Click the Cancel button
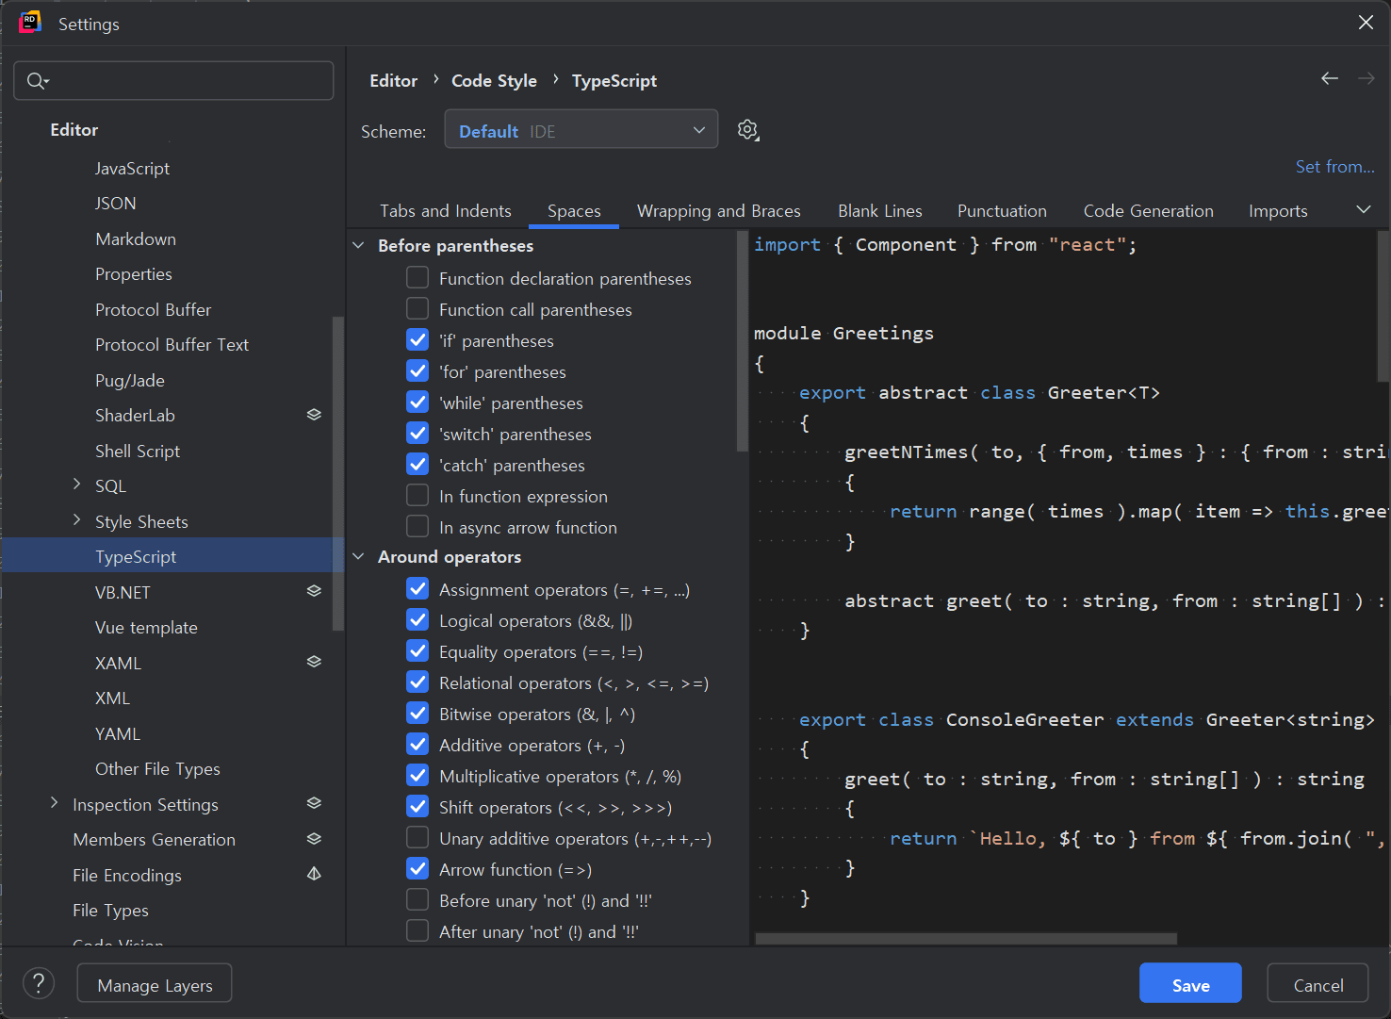 pos(1318,984)
